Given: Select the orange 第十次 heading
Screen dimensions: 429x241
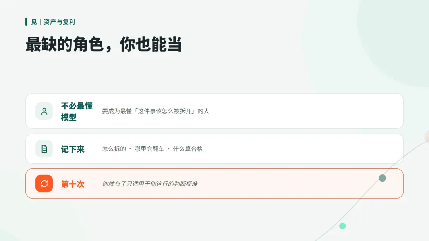Looking at the screenshot, I should pos(73,184).
